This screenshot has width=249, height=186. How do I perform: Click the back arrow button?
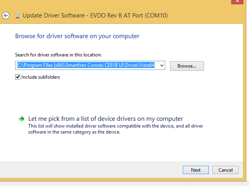[x=6, y=15]
